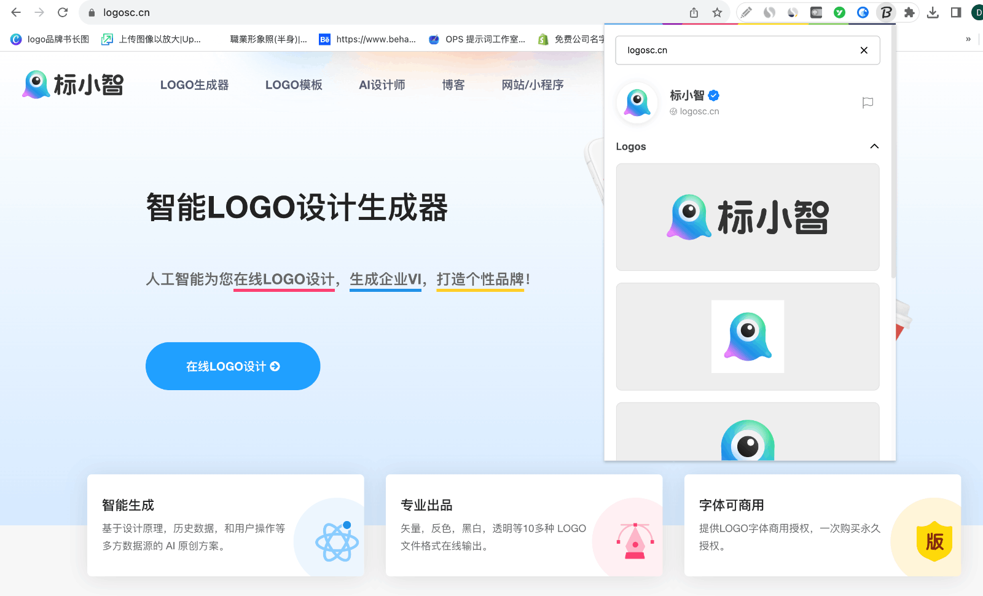The height and width of the screenshot is (596, 983).
Task: Open the 生成企业VI link
Action: (385, 279)
